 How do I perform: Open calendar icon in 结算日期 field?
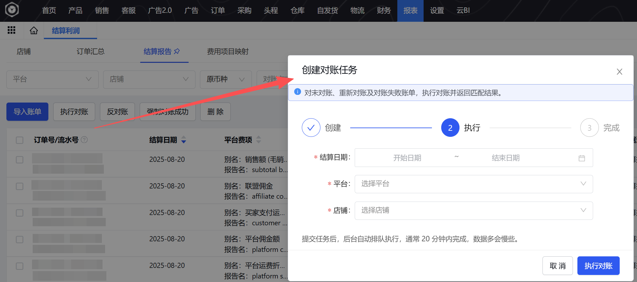(582, 158)
